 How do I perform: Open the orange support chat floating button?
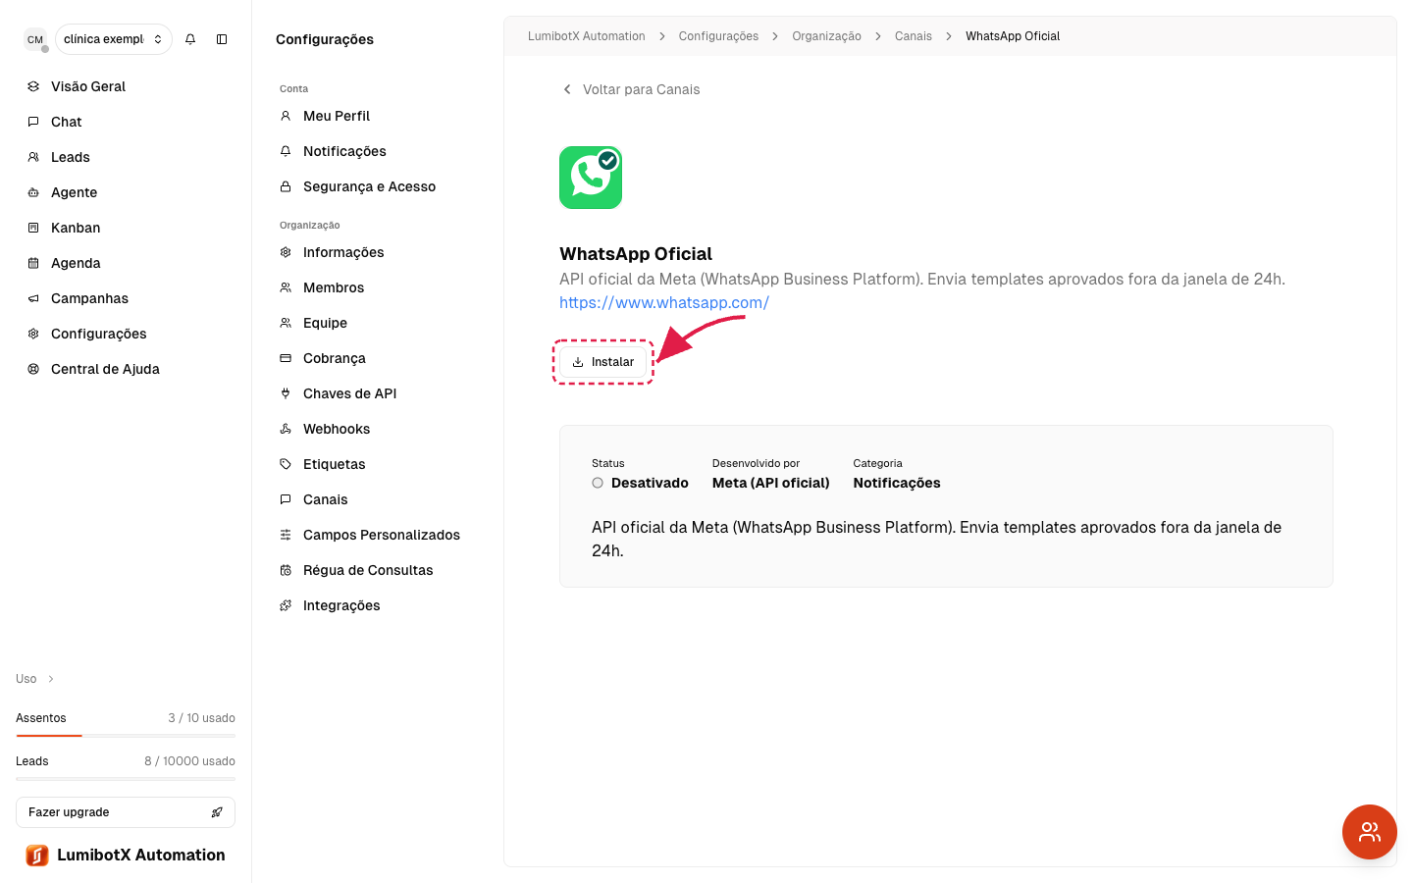(x=1370, y=832)
